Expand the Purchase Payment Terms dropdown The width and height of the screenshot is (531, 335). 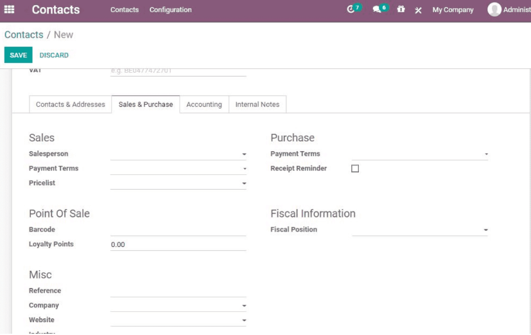point(419,154)
